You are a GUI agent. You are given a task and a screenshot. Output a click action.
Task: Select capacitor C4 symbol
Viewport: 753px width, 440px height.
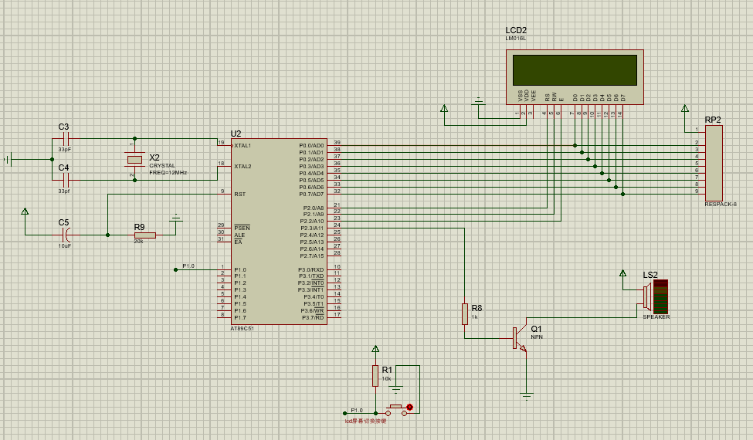[x=66, y=181]
